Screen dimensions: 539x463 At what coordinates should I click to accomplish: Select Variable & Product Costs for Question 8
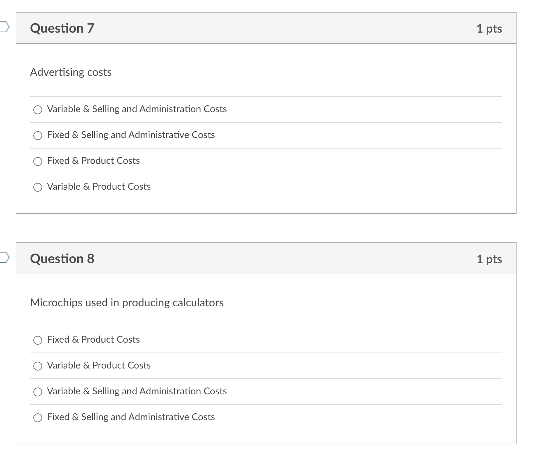pos(38,366)
